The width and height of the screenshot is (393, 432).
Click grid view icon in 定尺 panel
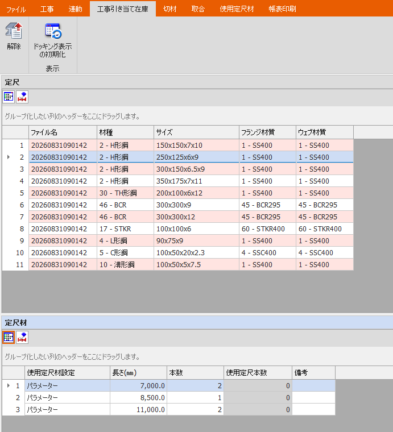[x=9, y=97]
